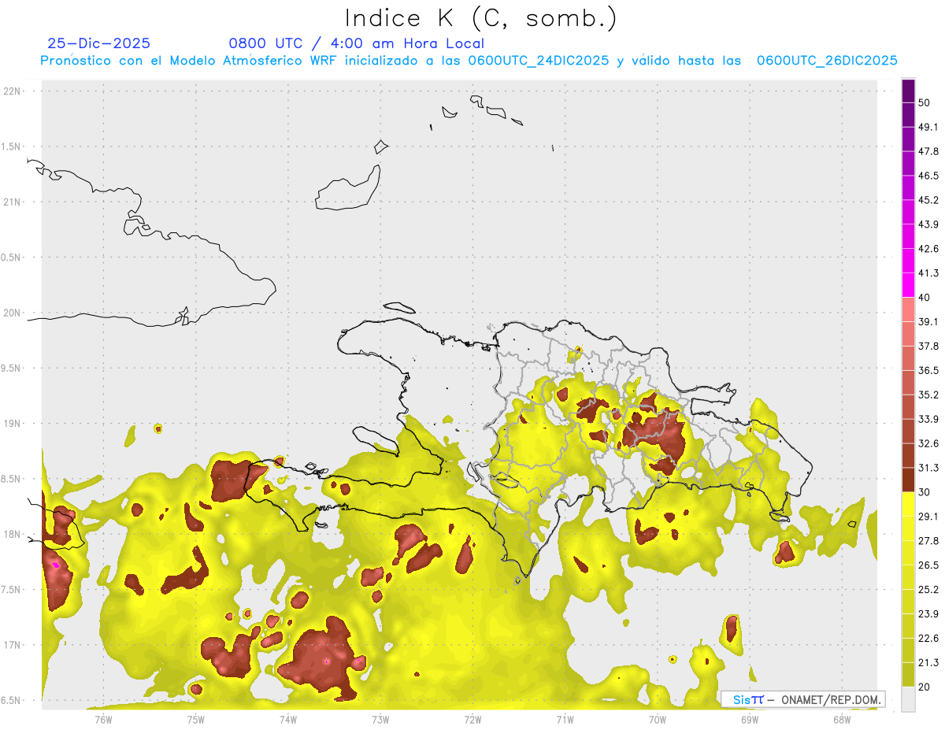945x730 pixels.
Task: Click the colorbar value "45.2"
Action: tap(928, 200)
